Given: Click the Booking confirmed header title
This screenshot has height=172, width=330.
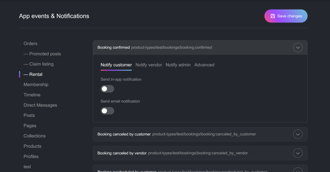Looking at the screenshot, I should click(x=113, y=48).
